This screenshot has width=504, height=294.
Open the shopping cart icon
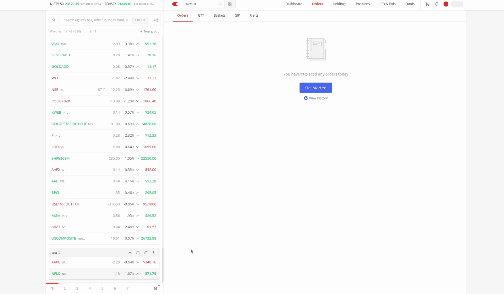coord(427,4)
